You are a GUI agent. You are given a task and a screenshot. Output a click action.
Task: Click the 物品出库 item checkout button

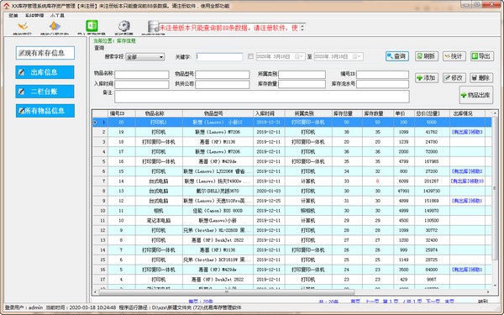coord(475,95)
